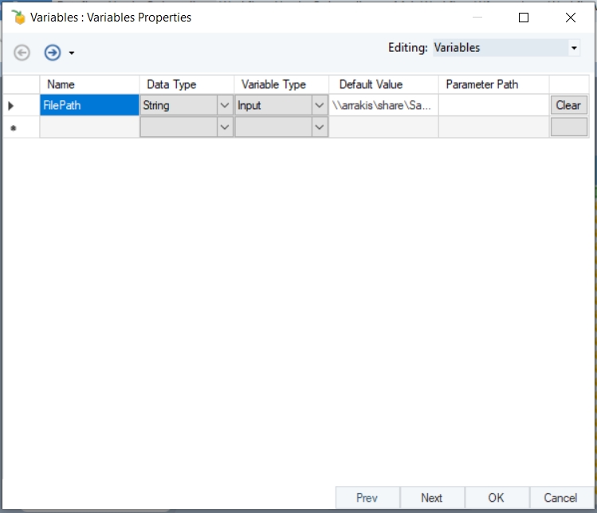Click the Default Value cell for FilePath
Screen dimensions: 597x513
[x=383, y=105]
